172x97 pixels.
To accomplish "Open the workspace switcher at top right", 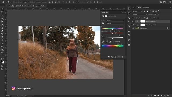I will pyautogui.click(x=165, y=2).
